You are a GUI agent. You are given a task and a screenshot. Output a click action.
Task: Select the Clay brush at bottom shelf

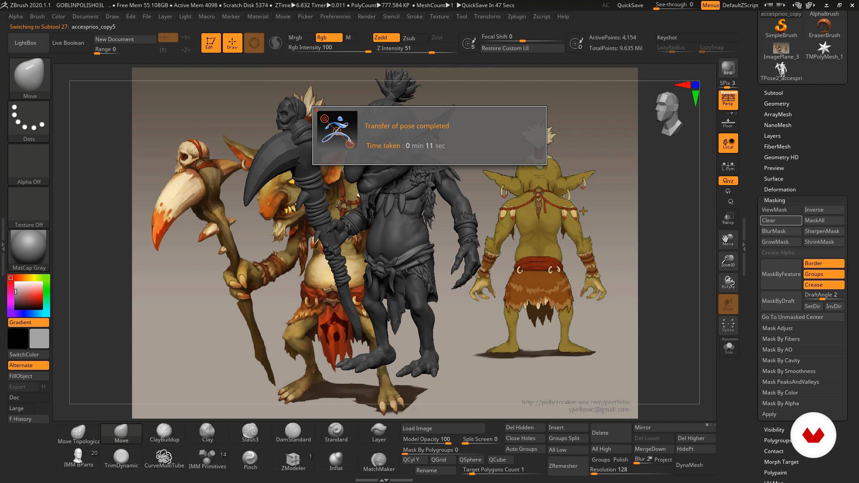207,433
